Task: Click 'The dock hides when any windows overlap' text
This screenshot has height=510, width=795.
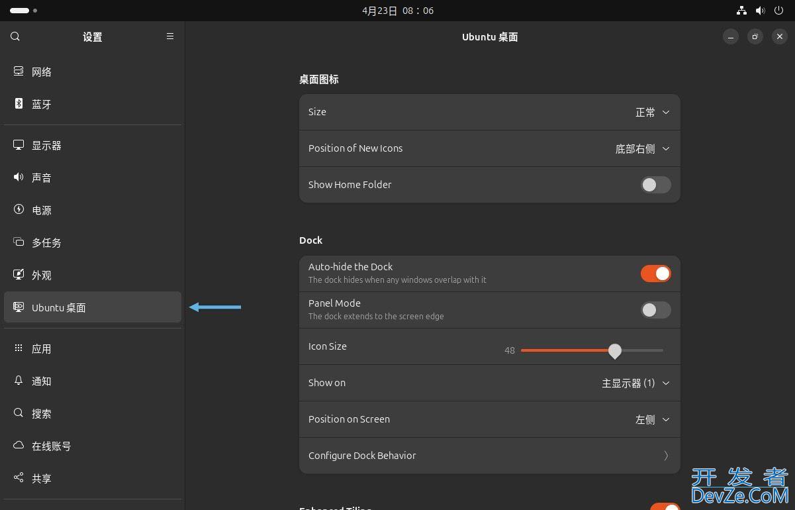Action: (x=397, y=280)
